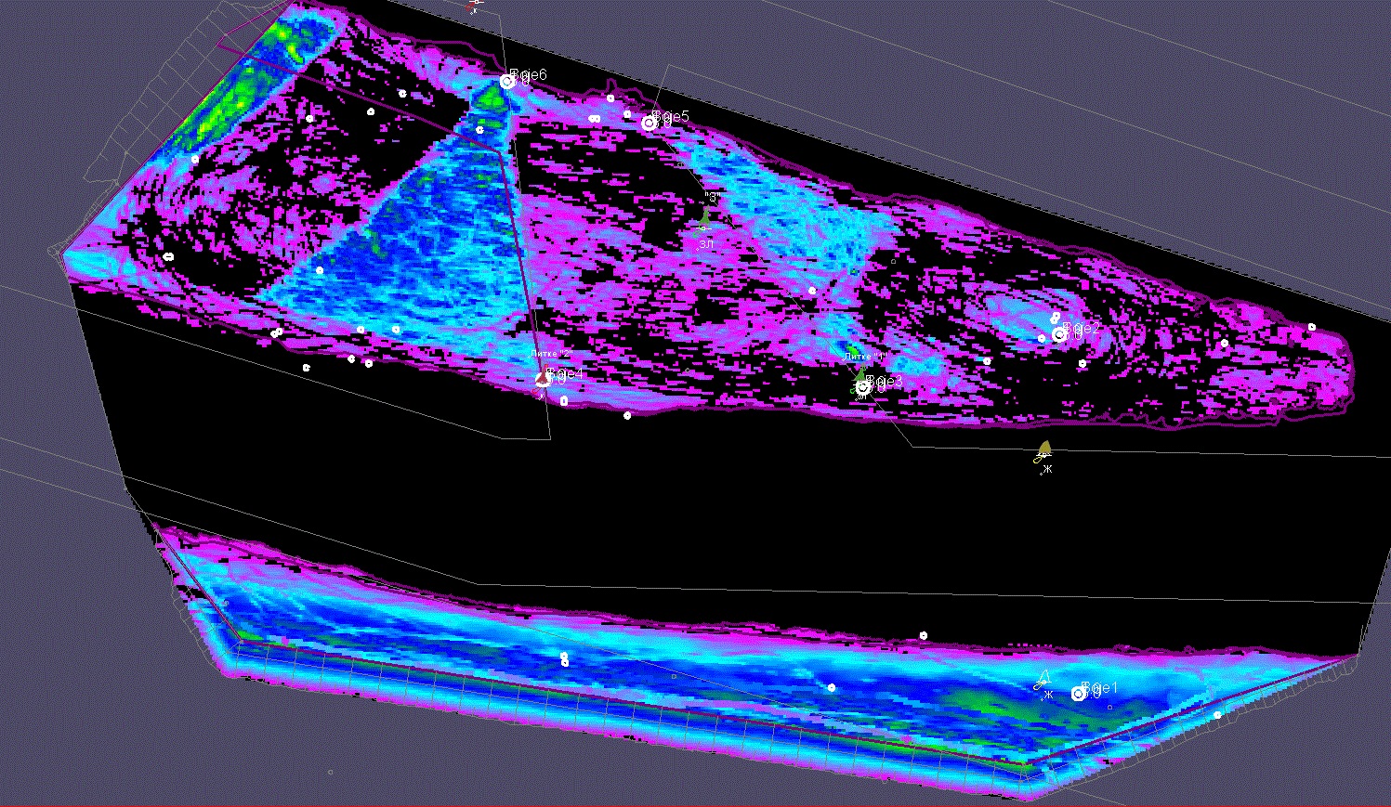
Task: Click the Литке "2" text label
Action: click(x=550, y=354)
